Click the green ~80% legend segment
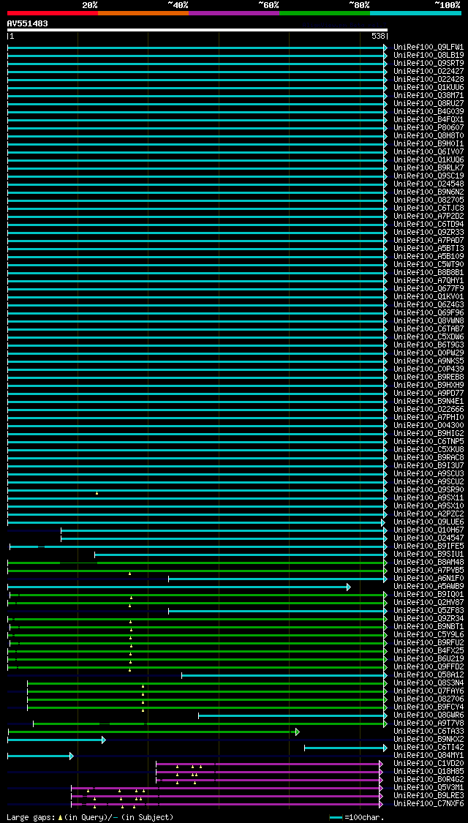 pyautogui.click(x=325, y=12)
